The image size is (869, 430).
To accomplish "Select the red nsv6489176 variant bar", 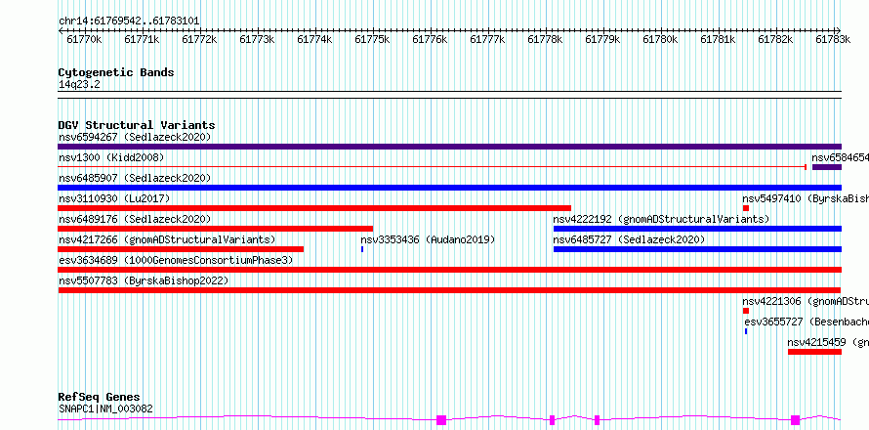I will (216, 229).
